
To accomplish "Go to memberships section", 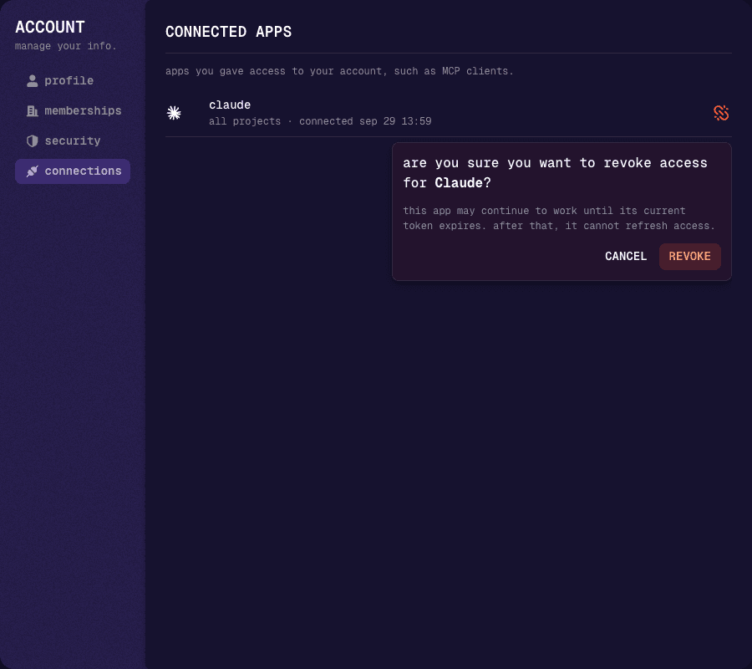I will pyautogui.click(x=73, y=111).
